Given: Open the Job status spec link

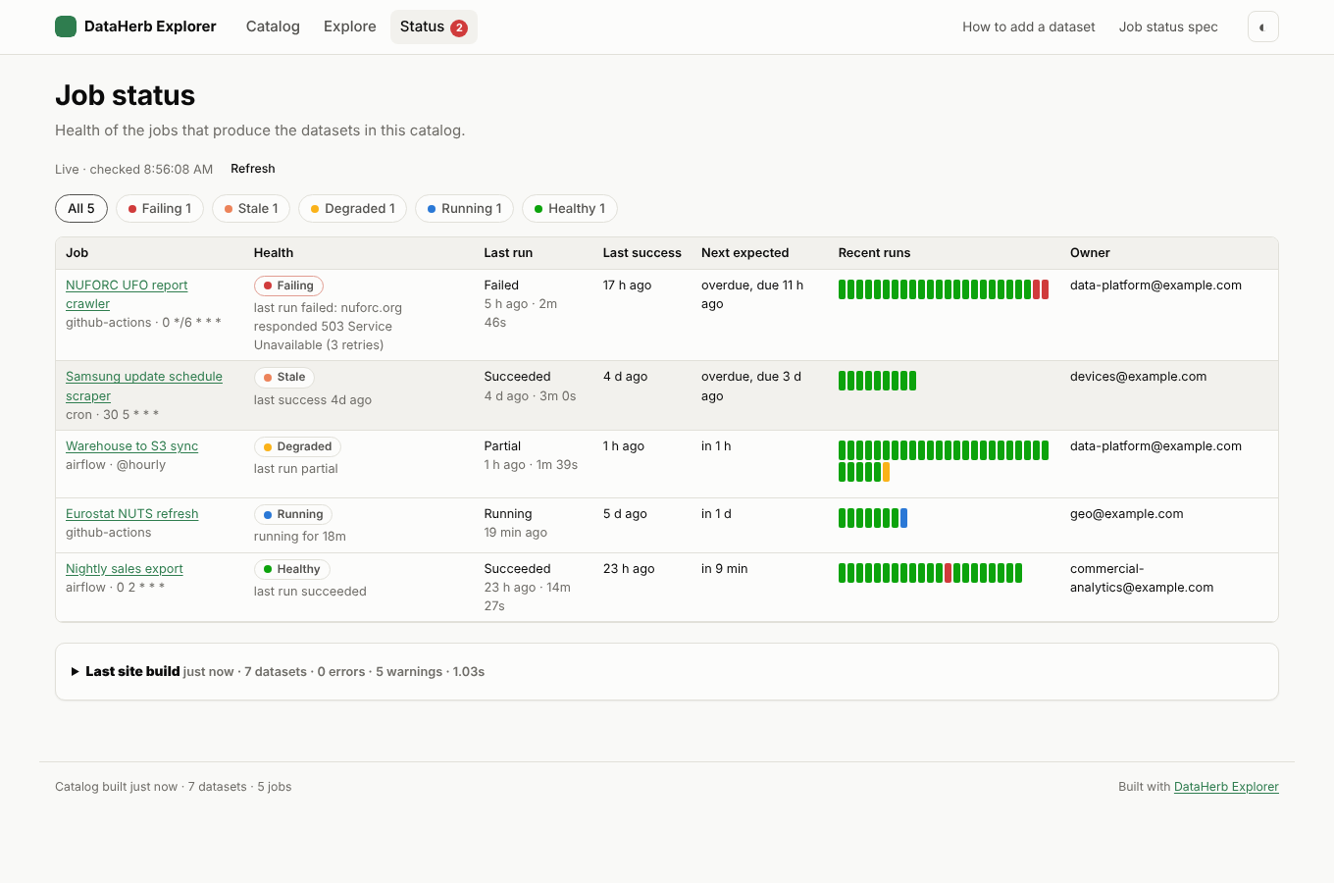Looking at the screenshot, I should [1168, 26].
